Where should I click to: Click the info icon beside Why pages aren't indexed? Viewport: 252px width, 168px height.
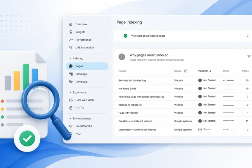(122, 57)
